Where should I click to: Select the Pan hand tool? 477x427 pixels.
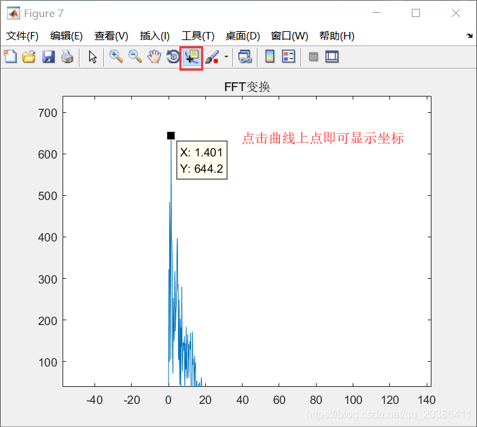[x=154, y=56]
